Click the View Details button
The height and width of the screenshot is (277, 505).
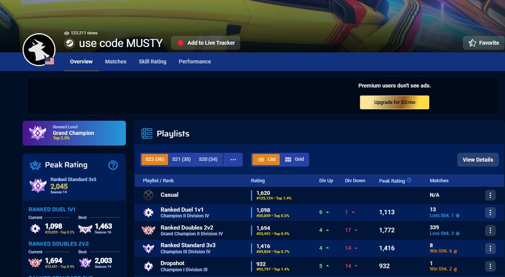[478, 160]
